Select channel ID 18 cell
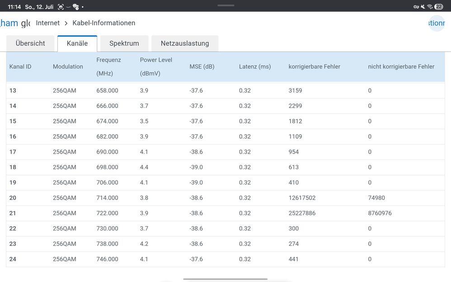The width and height of the screenshot is (451, 282). (13, 167)
